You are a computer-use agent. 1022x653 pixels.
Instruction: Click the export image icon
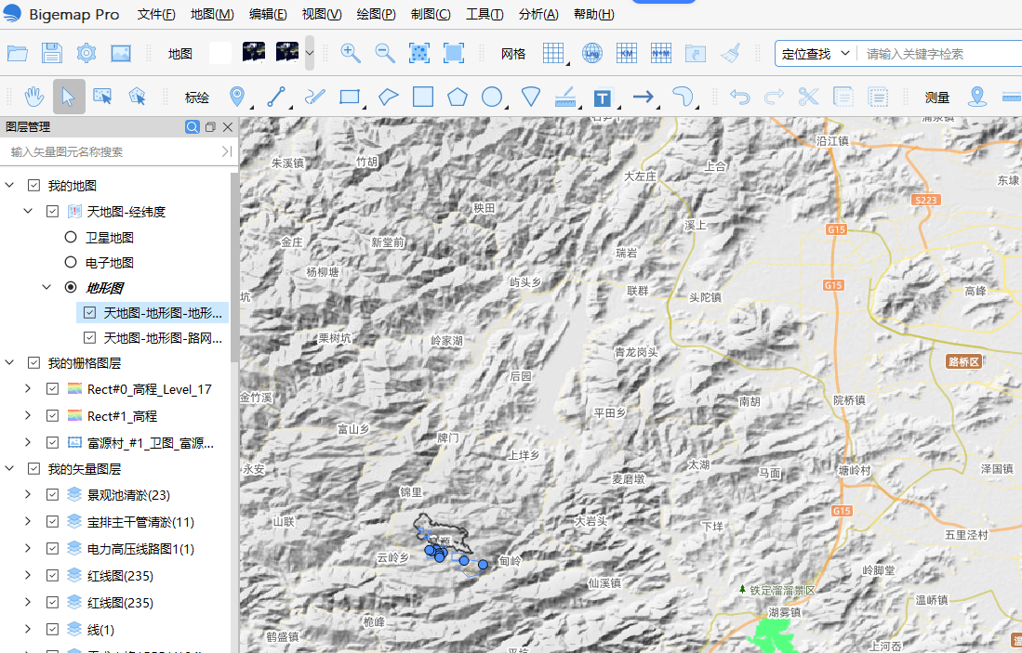(121, 53)
